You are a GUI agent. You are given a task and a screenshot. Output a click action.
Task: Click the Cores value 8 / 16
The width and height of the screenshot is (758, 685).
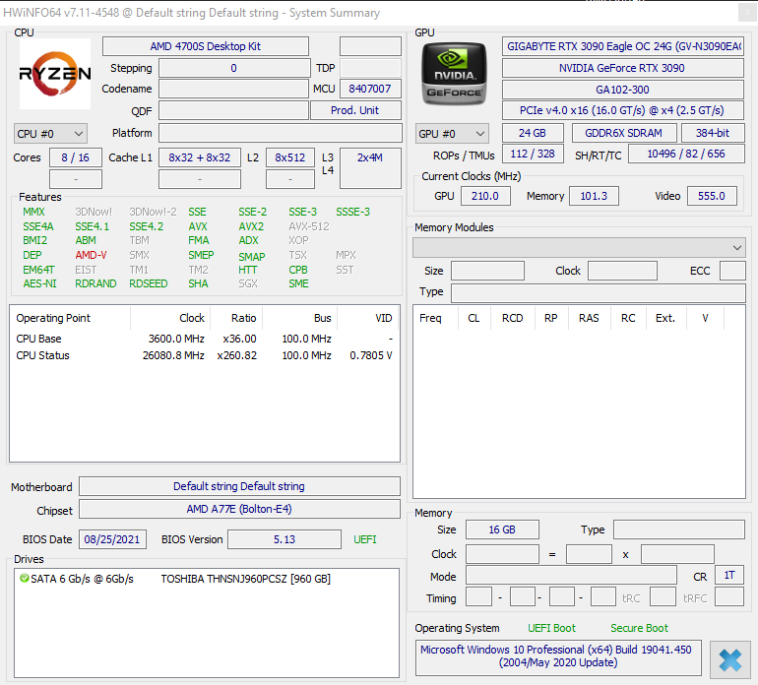tap(76, 157)
